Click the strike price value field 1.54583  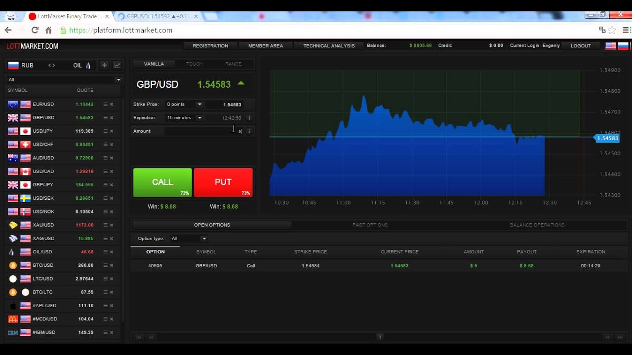coord(225,105)
